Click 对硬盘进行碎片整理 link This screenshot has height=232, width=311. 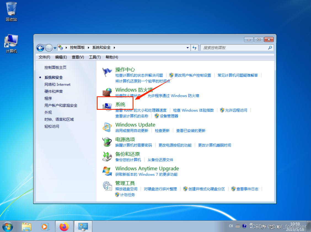coord(160,189)
